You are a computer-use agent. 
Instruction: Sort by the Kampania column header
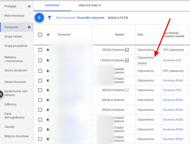64,35
